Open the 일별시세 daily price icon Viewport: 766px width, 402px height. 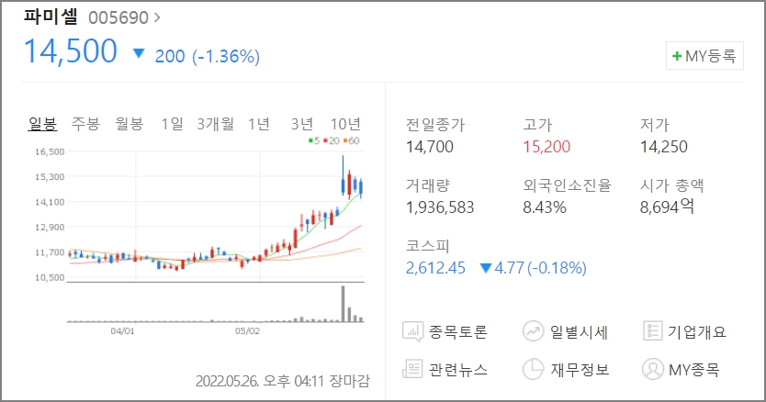[533, 331]
